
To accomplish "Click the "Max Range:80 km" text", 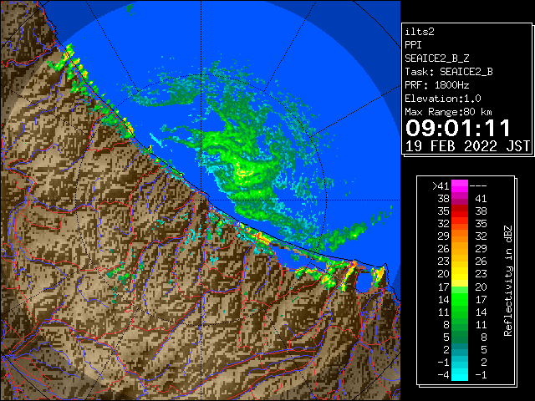I will [x=449, y=112].
